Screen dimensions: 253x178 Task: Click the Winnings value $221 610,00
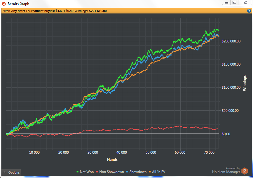coord(98,11)
